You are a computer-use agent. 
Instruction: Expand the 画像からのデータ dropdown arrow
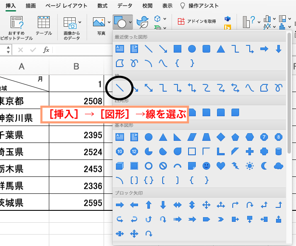click(x=80, y=22)
